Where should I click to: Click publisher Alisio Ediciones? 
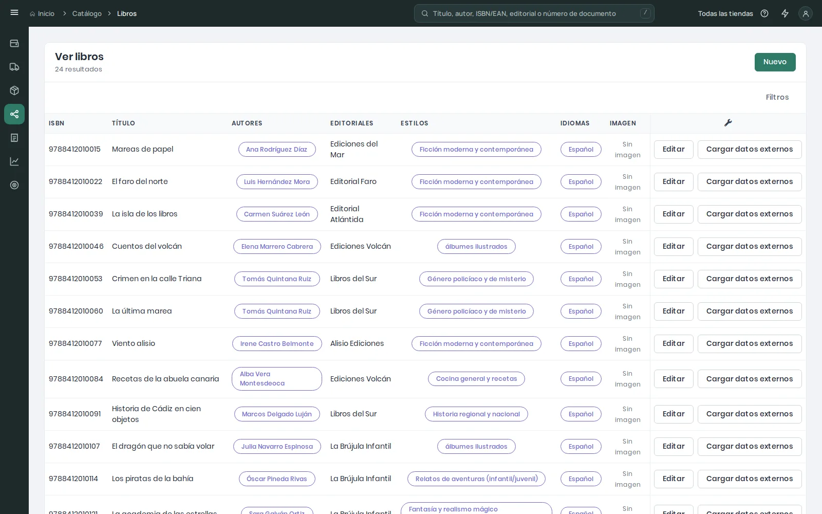[357, 343]
